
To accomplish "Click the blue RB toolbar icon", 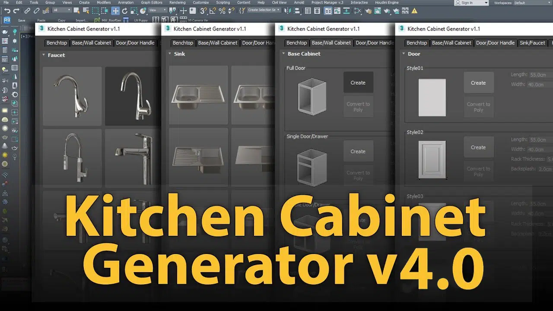I will point(7,20).
